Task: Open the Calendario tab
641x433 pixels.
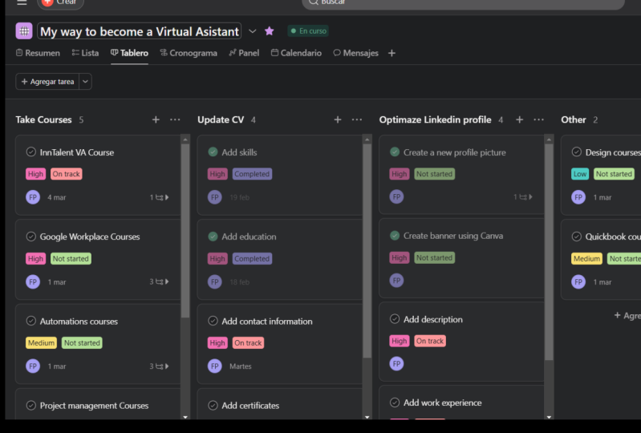Action: (x=296, y=53)
